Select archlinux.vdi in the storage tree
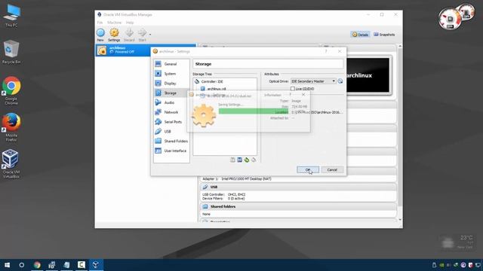Screen dimensions: 483x271 tap(225, 89)
